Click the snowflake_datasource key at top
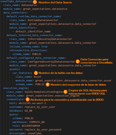The width and height of the screenshot is (116, 135). [16, 1]
